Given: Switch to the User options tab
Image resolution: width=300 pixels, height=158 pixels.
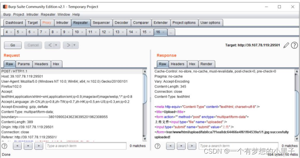Looking at the screenshot, I should 210,23.
